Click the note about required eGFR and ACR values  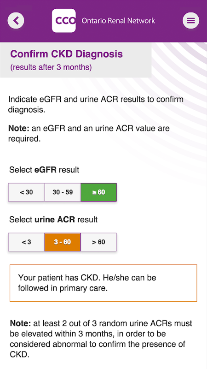coord(89,133)
